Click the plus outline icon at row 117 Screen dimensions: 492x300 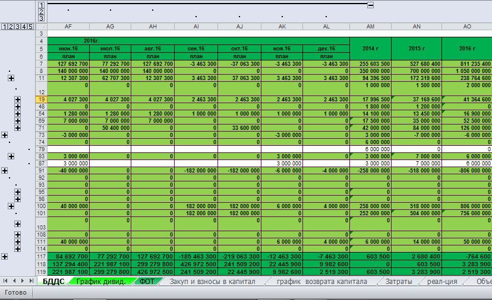(x=5, y=256)
